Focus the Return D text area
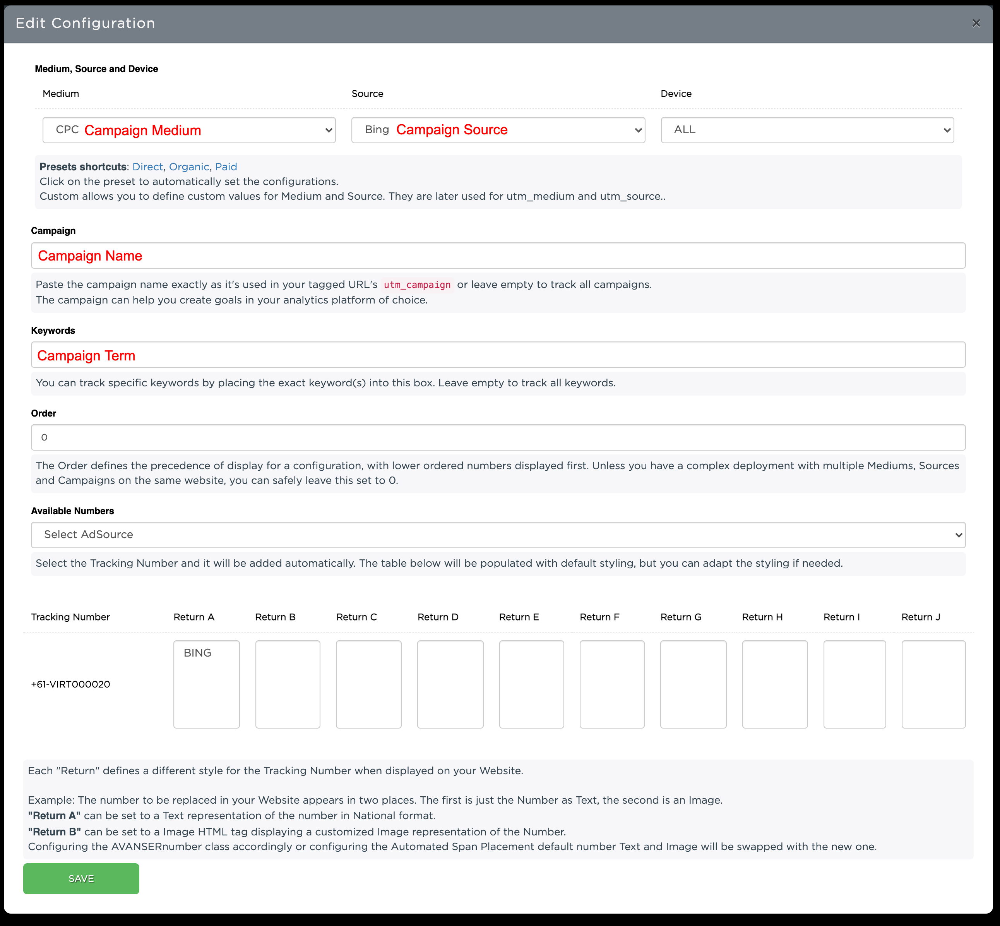The image size is (1000, 926). click(450, 684)
